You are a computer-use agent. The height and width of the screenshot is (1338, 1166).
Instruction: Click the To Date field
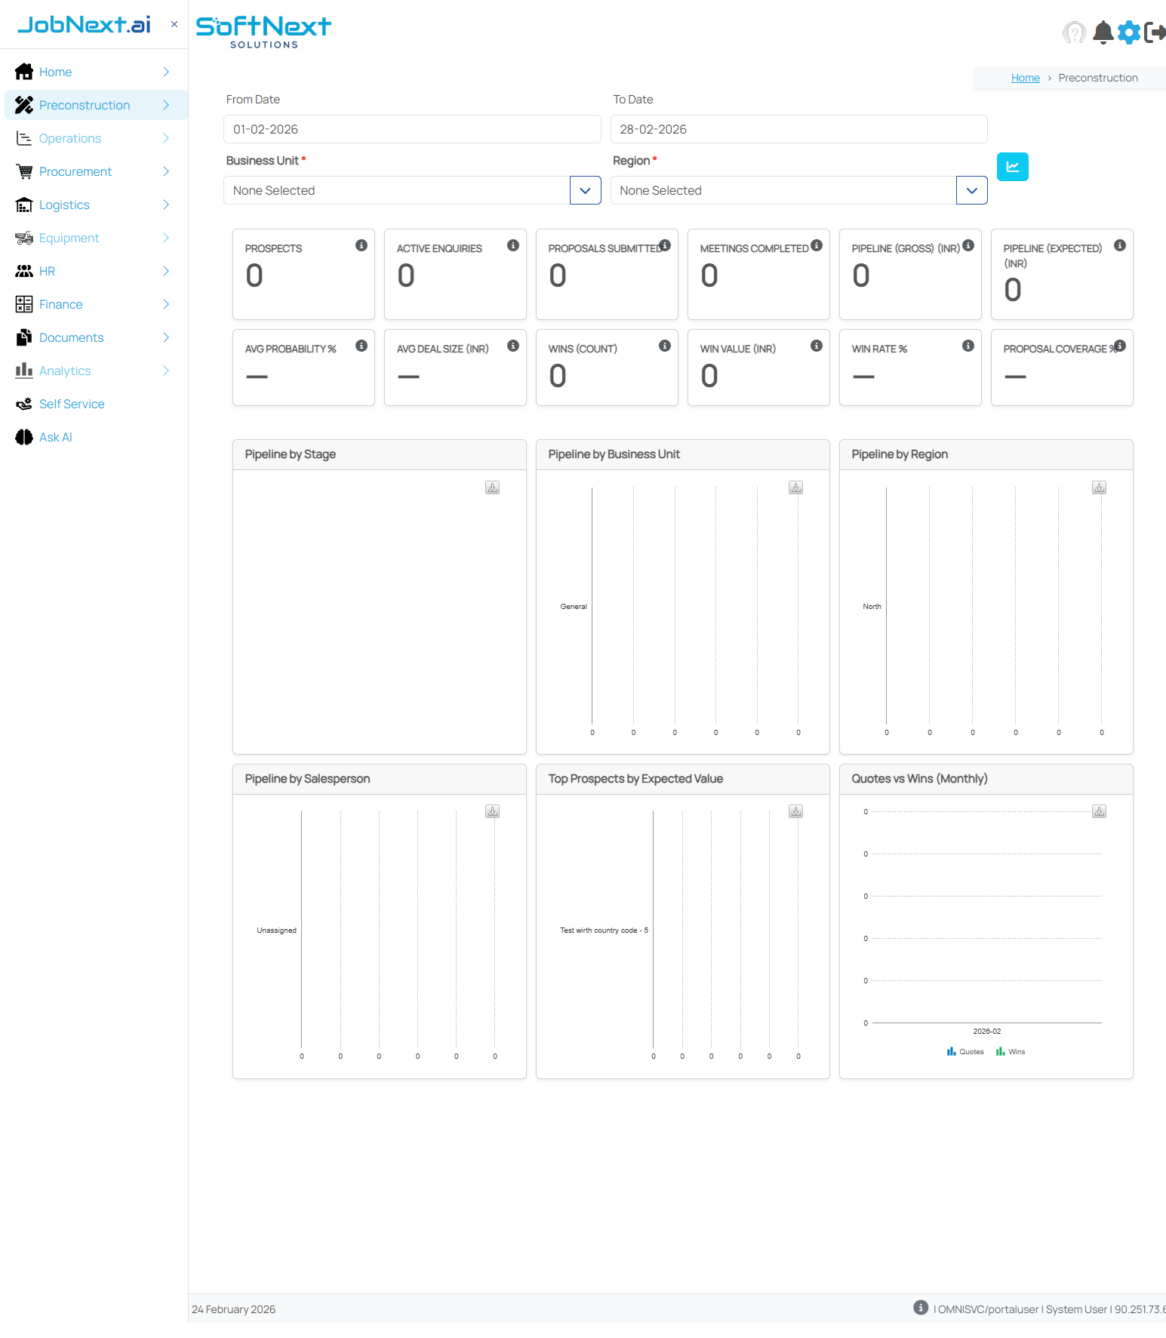tap(799, 129)
